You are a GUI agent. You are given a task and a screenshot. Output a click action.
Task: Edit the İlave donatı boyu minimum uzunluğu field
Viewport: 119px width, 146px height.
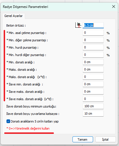(93, 106)
